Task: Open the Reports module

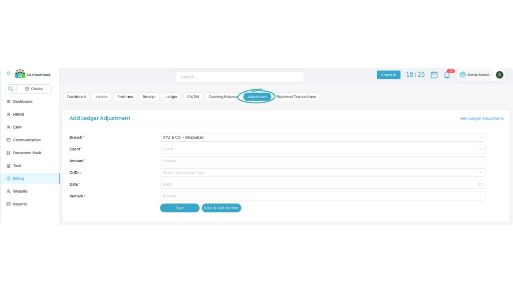Action: 20,204
